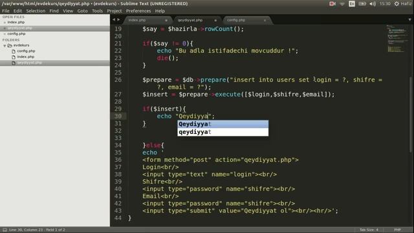Click 'Email<br/>' text on line 41
This screenshot has height=233, width=414.
coord(160,196)
